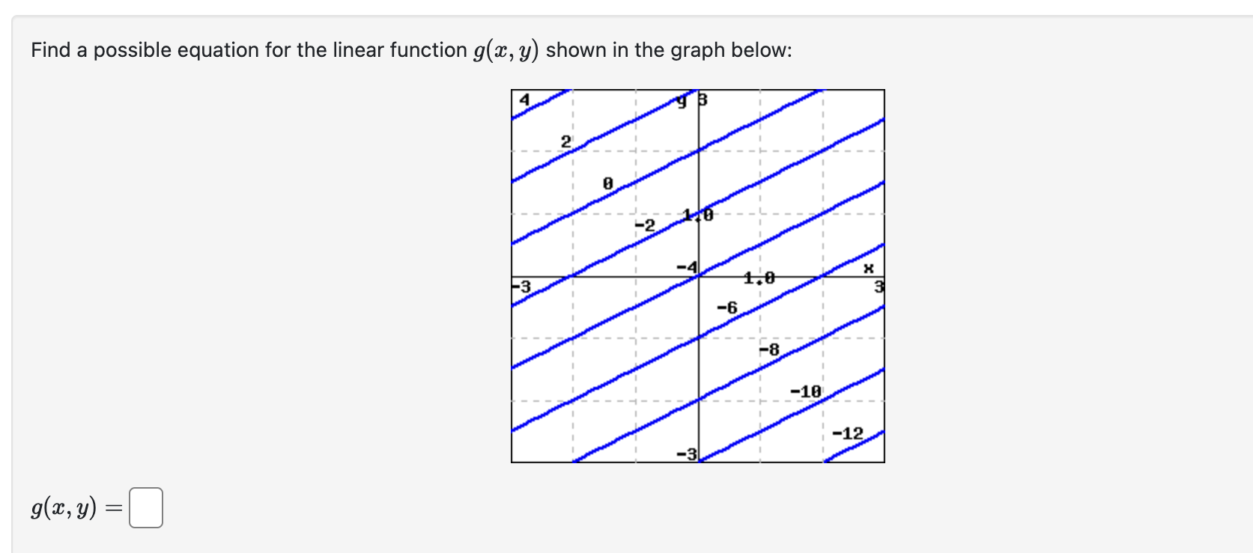Click the 1.0 label near the x-axis
The height and width of the screenshot is (553, 1253).
click(x=759, y=278)
